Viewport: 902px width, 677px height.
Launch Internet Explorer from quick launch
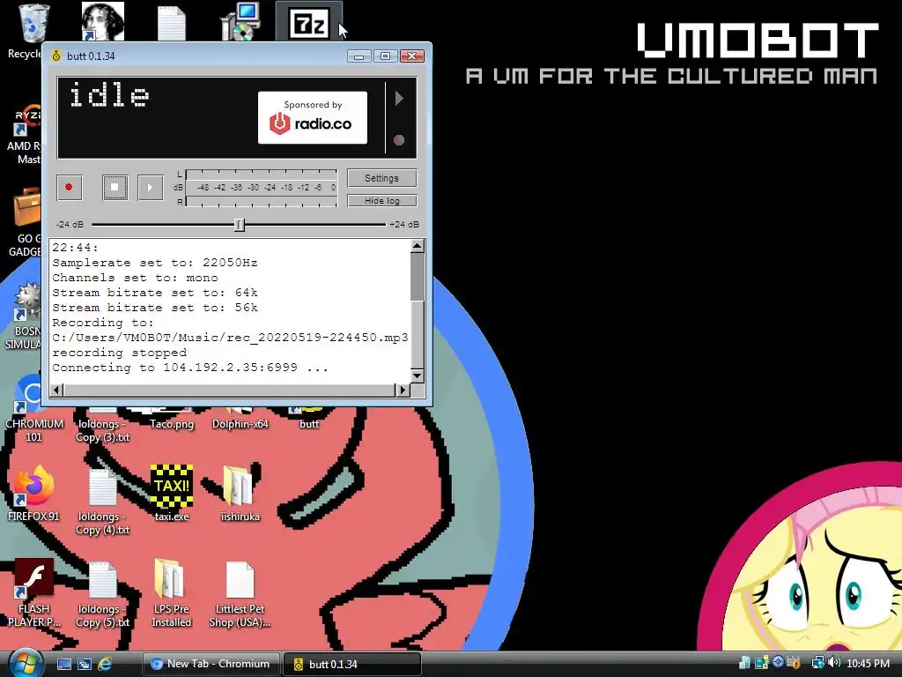coord(105,665)
